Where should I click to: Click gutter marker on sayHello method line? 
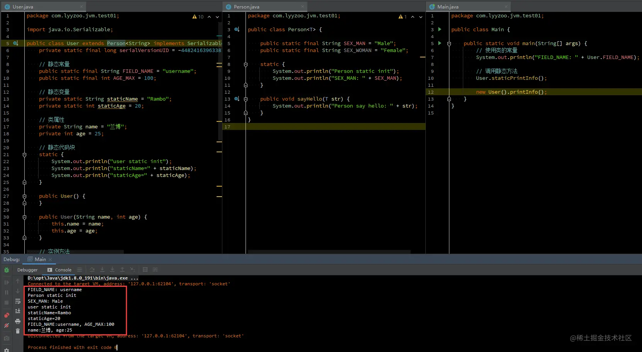pyautogui.click(x=237, y=99)
